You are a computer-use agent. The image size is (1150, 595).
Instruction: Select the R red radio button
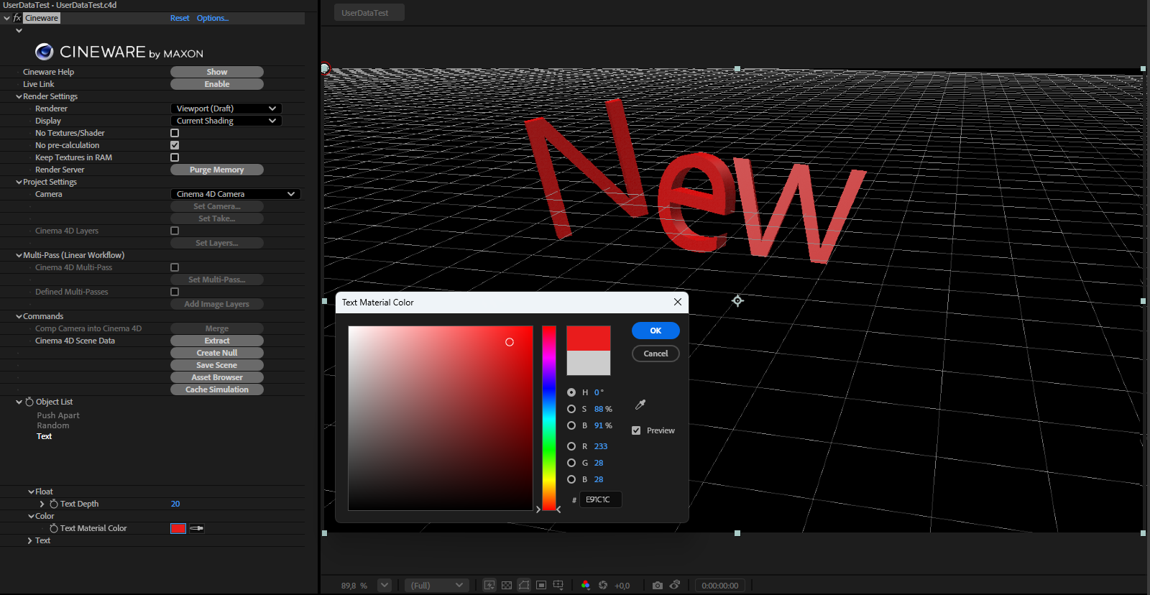(571, 446)
